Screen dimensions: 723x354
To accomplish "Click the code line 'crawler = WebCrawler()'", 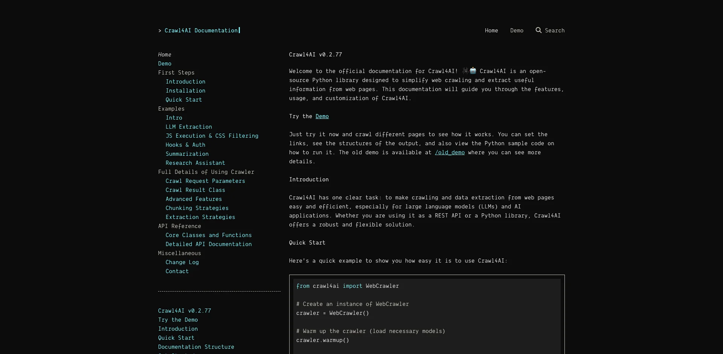I will [333, 313].
